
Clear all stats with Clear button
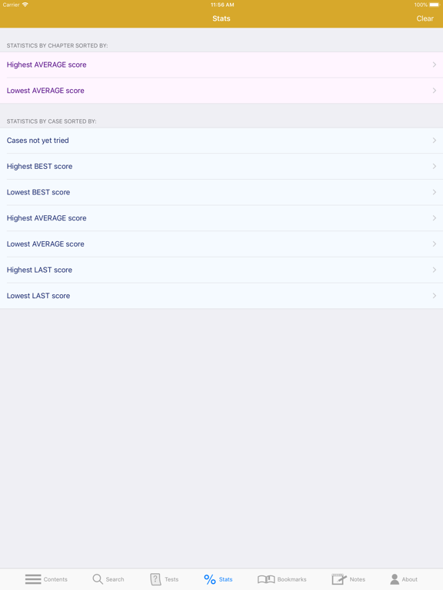click(x=425, y=18)
